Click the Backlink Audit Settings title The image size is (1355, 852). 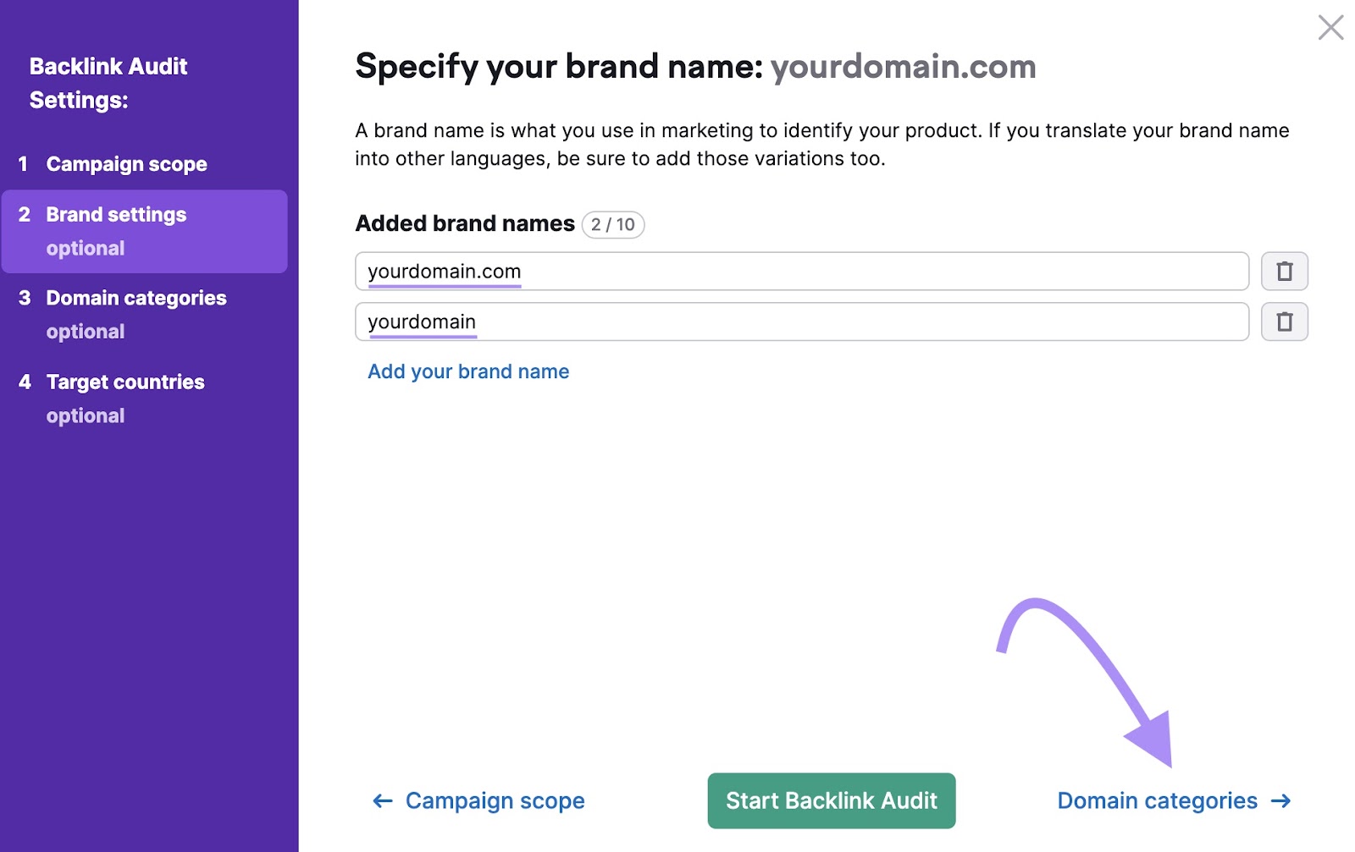[x=108, y=82]
